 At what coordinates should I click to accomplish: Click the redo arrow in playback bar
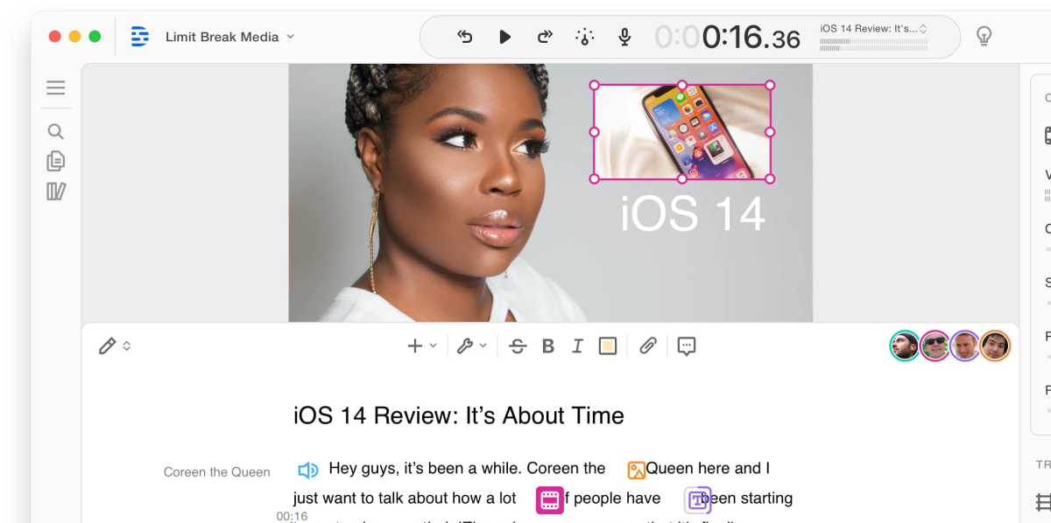coord(545,37)
